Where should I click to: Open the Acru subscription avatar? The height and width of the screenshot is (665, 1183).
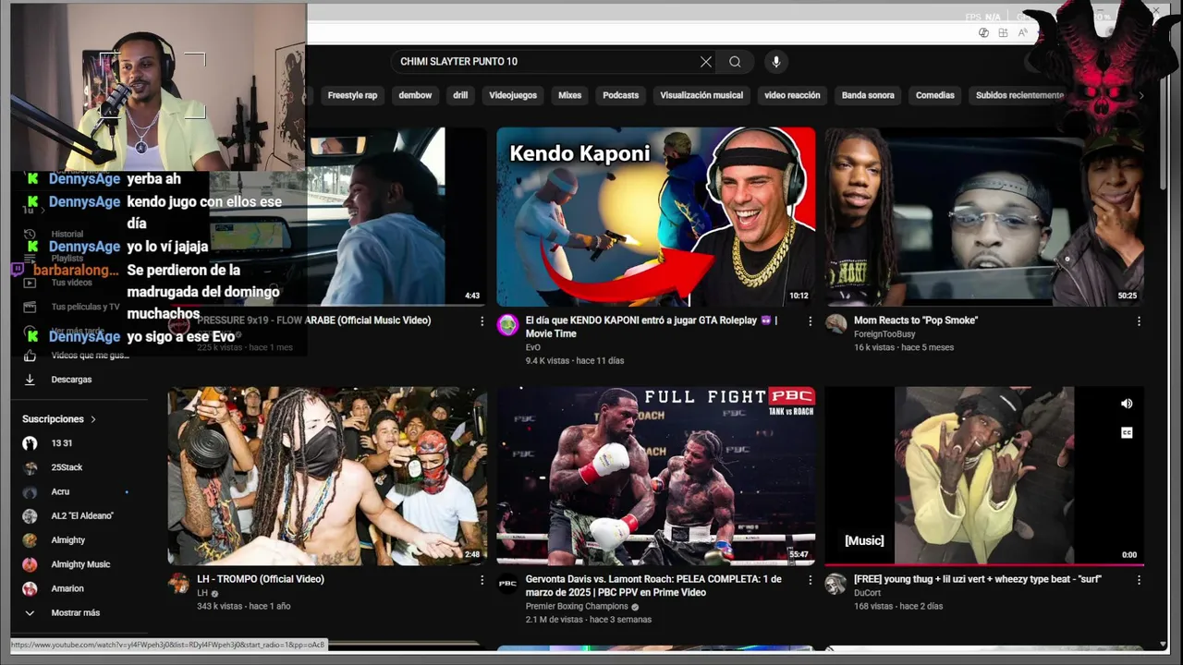coord(30,492)
